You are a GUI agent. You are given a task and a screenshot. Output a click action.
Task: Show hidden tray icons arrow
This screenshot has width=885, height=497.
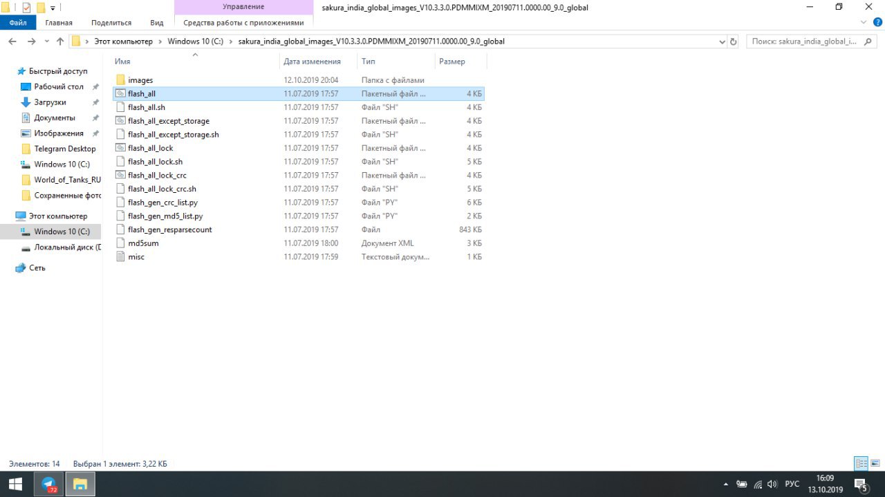tap(725, 484)
